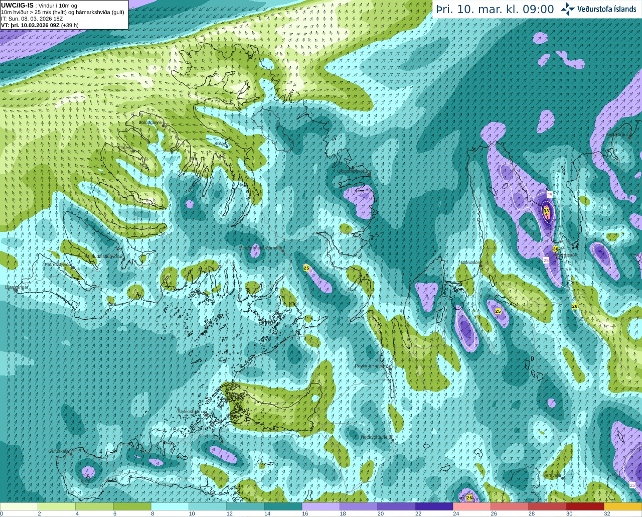The image size is (642, 517).
Task: Click the 4–6 m/s green legend swatch
Action: tap(94, 506)
